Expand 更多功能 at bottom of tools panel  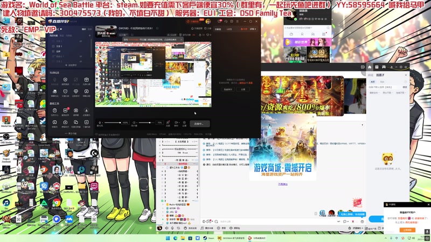click(70, 133)
